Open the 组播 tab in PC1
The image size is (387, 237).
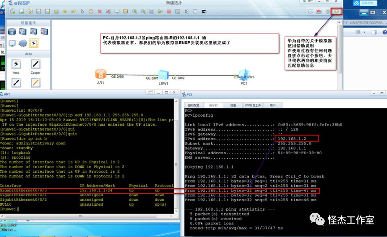pyautogui.click(x=233, y=105)
